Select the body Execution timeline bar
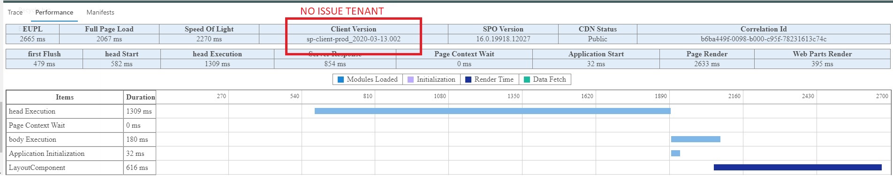The height and width of the screenshot is (184, 893). coord(696,139)
